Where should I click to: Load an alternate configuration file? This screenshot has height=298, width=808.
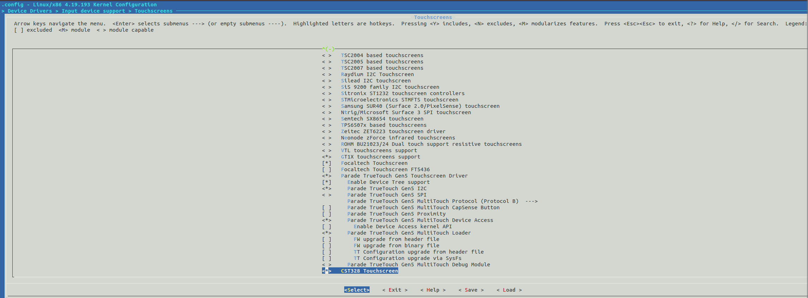[509, 290]
